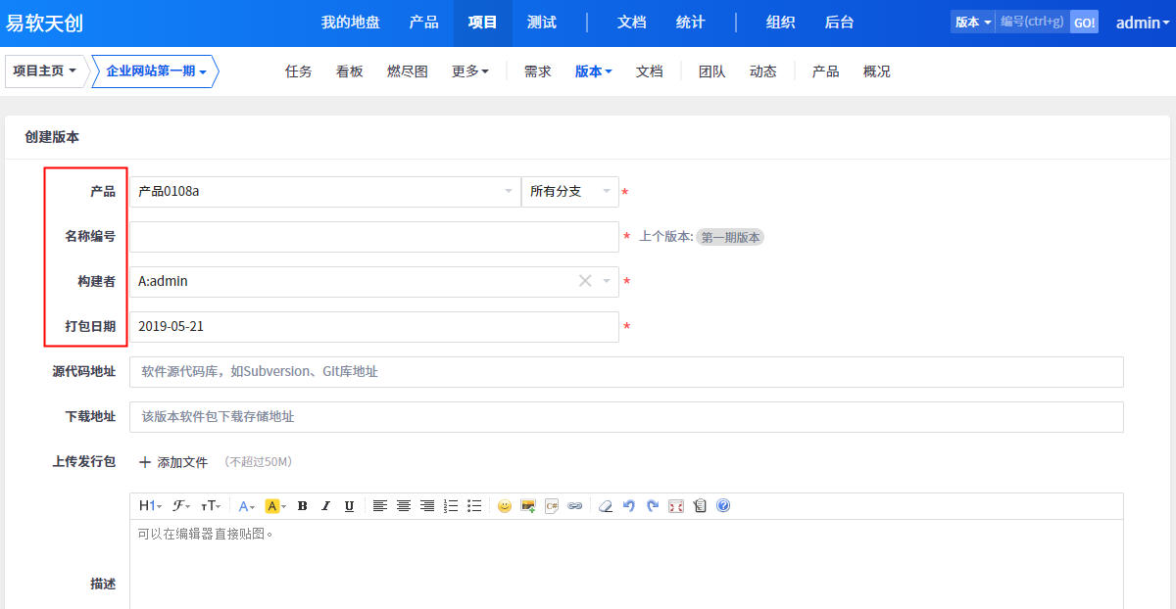
Task: Pick the yellow text background color swatch
Action: point(272,506)
